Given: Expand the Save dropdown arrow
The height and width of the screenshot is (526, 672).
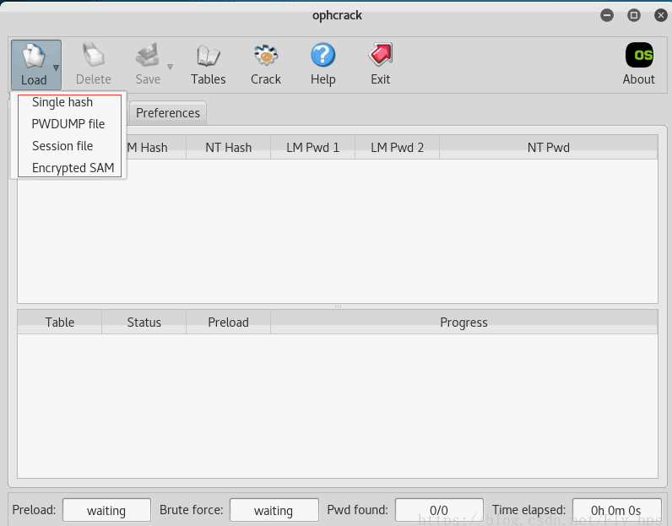Looking at the screenshot, I should tap(171, 67).
